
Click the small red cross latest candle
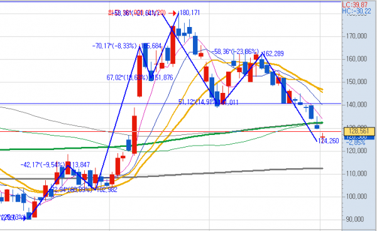[323, 136]
